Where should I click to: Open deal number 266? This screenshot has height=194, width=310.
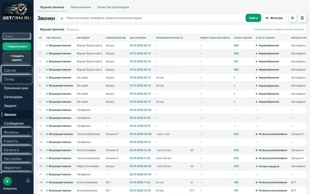tap(236, 70)
